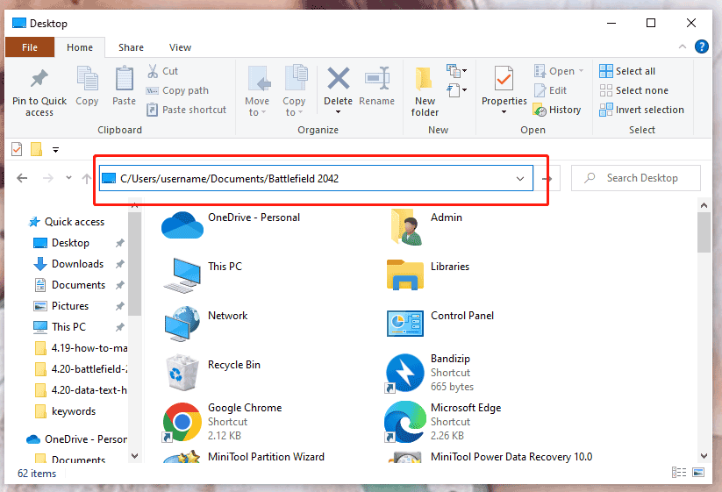Open the Move to dropdown
This screenshot has width=722, height=492.
coord(257,91)
